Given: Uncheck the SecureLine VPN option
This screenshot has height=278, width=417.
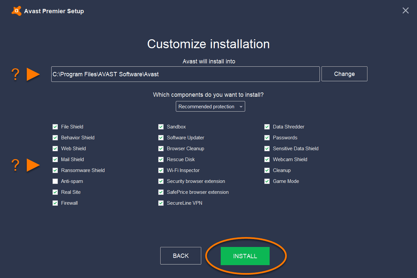Looking at the screenshot, I should pos(161,203).
